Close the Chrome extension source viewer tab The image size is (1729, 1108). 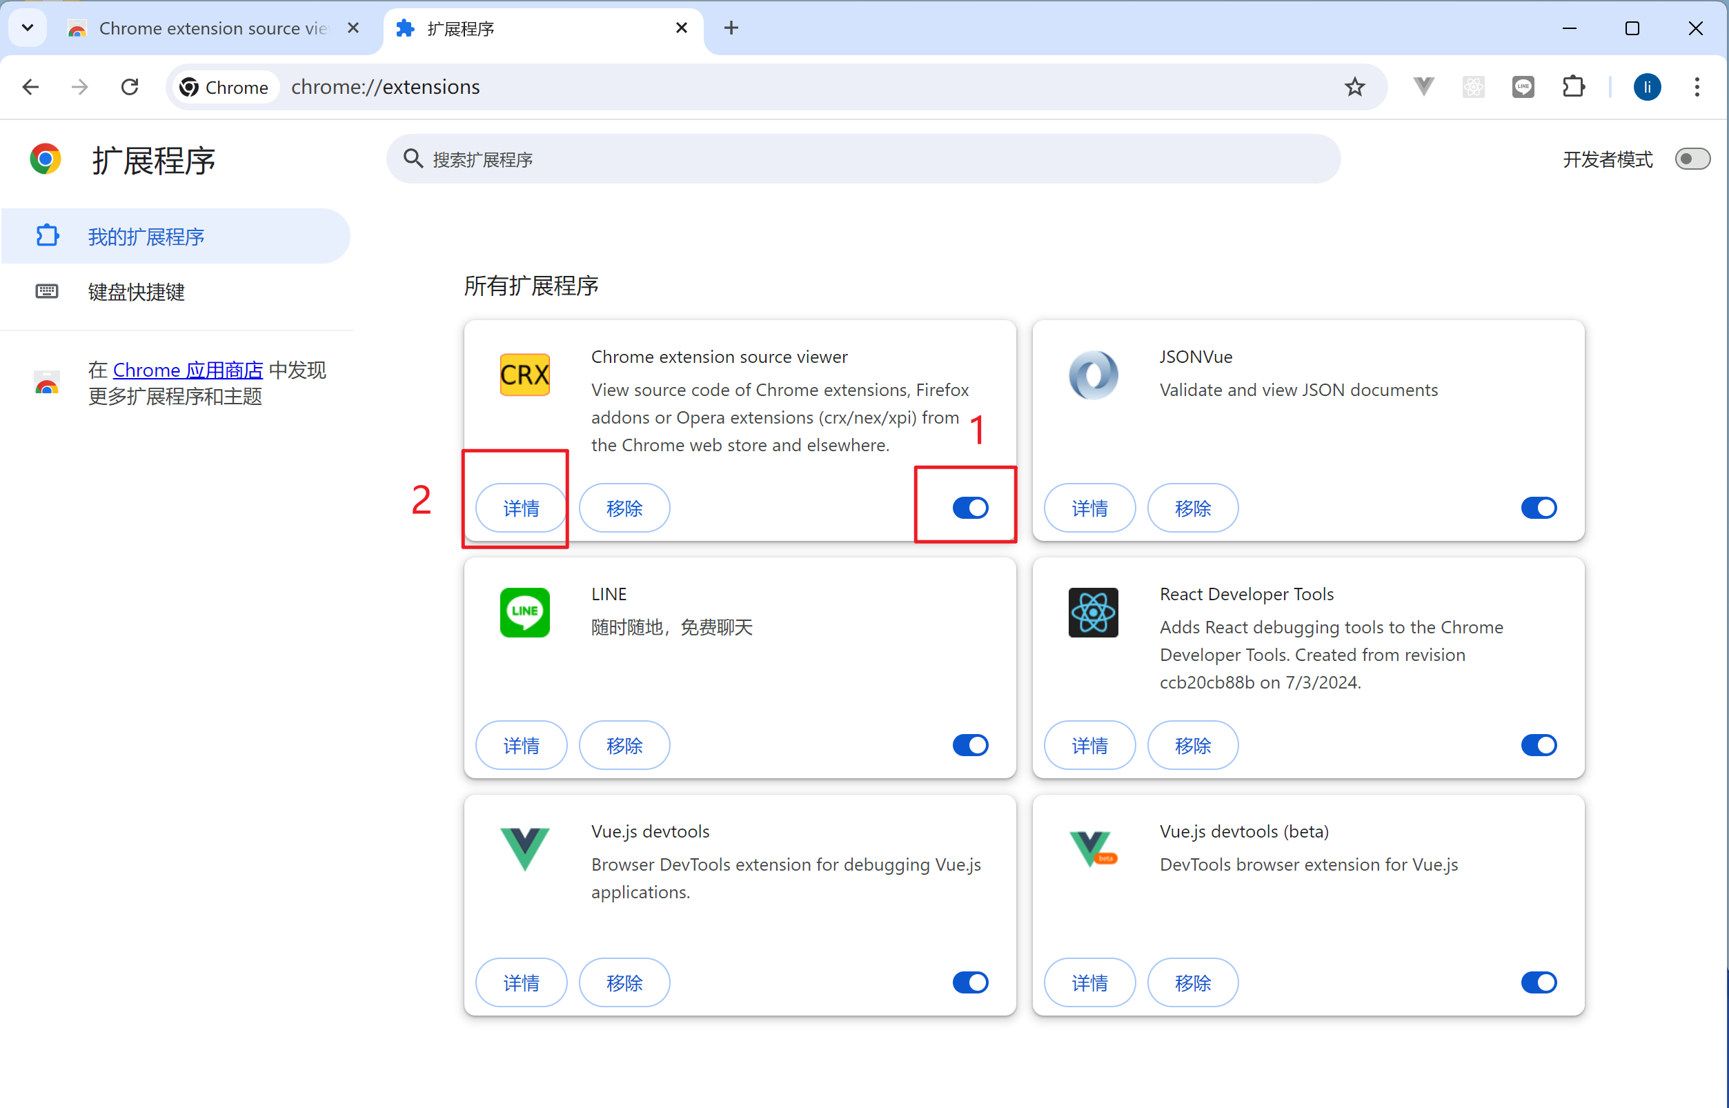click(x=353, y=28)
